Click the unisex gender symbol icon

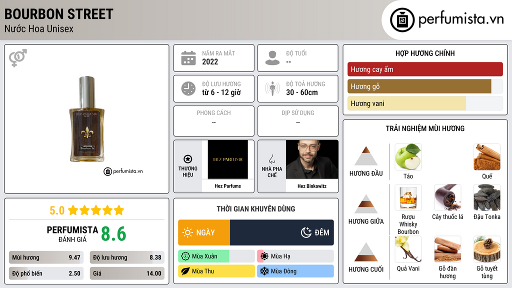(17, 58)
